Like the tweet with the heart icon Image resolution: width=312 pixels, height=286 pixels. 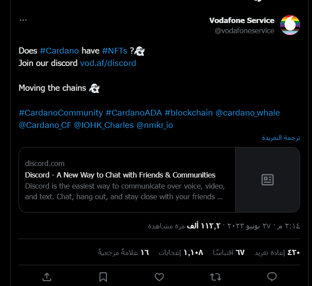click(x=159, y=277)
